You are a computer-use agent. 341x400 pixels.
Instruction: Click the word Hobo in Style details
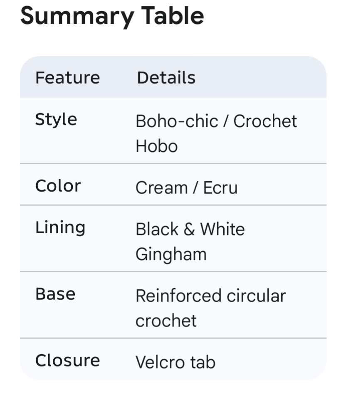tap(156, 146)
